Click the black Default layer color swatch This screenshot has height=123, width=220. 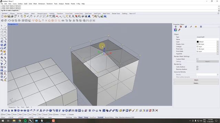tap(198, 42)
